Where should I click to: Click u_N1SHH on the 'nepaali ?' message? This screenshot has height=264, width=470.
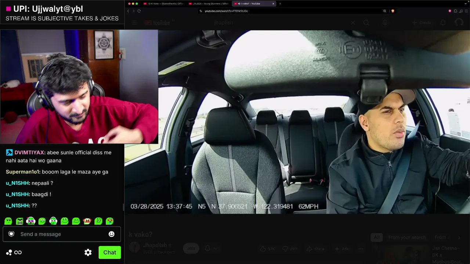[x=17, y=183]
